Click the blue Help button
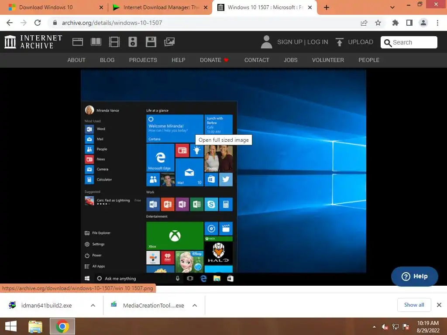 coord(415,276)
